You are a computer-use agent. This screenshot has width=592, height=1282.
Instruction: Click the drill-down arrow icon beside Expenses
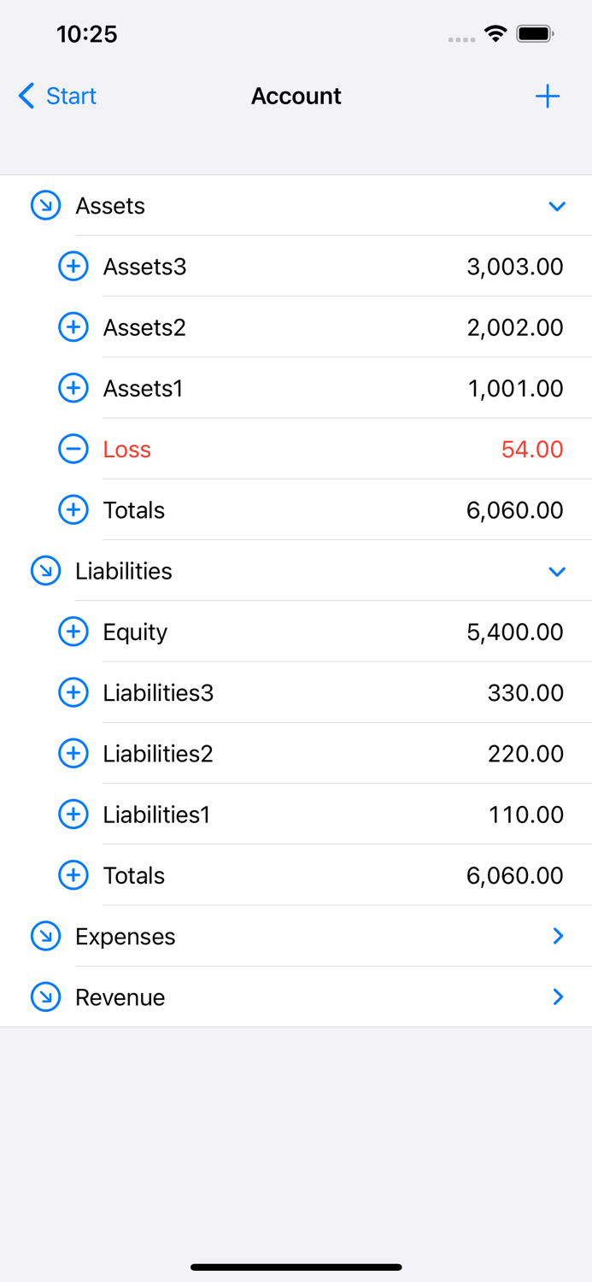pos(45,936)
